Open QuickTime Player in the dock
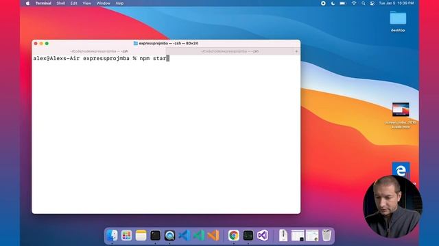 coord(169,235)
